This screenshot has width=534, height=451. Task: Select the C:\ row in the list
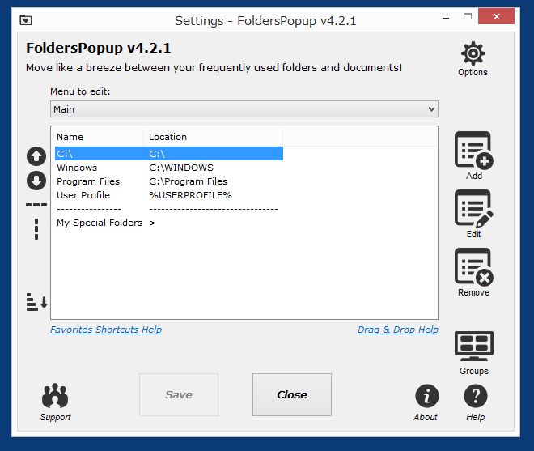[169, 154]
